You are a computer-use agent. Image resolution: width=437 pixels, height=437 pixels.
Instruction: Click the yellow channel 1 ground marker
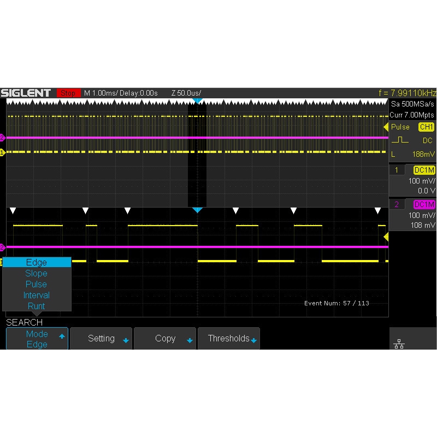pyautogui.click(x=3, y=152)
